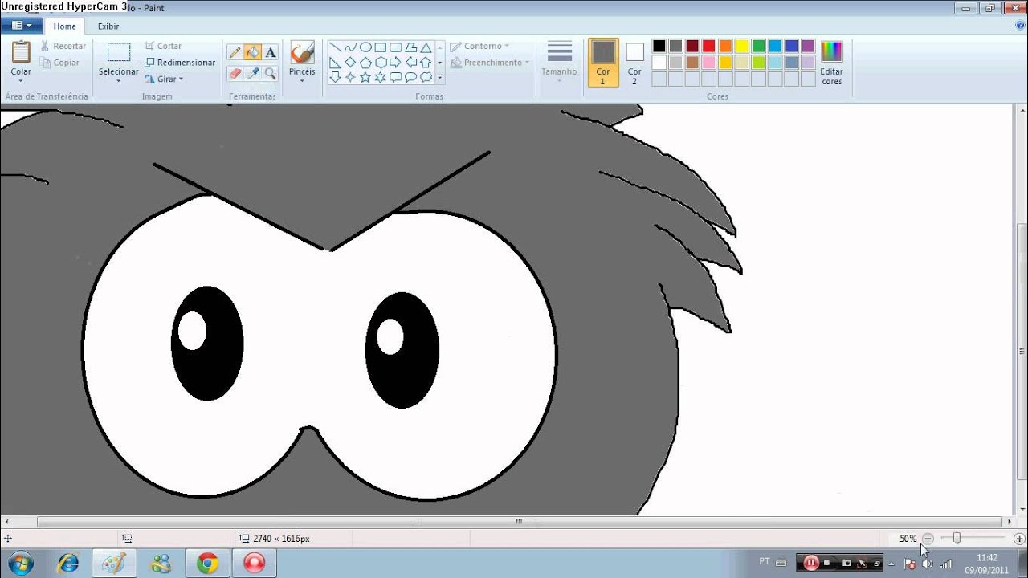This screenshot has height=578, width=1028.
Task: Expand the Girar rotate dropdown
Action: 165,79
